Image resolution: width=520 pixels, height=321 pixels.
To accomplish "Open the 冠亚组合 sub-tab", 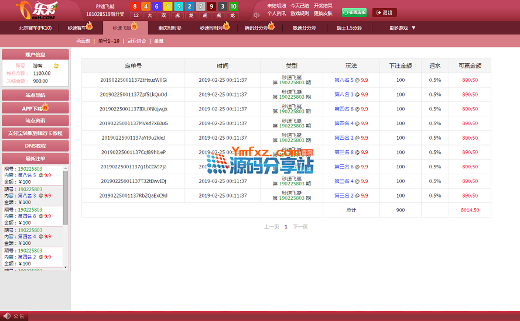I will (136, 41).
